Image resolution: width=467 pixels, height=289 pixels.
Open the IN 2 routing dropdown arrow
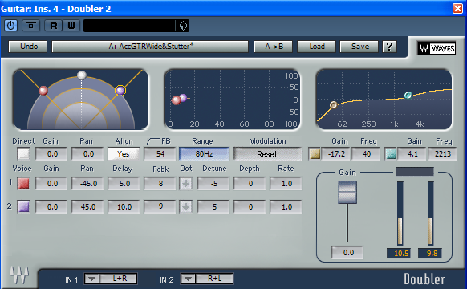[x=188, y=279]
